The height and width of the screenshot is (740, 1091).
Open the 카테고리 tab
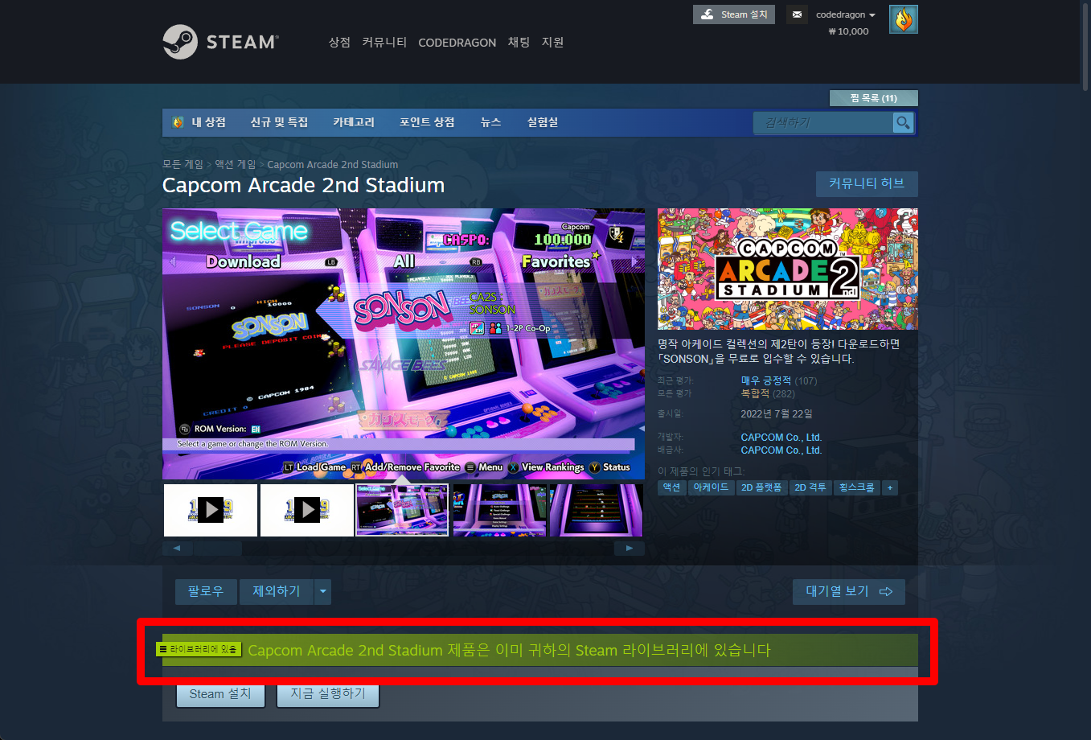(x=354, y=122)
